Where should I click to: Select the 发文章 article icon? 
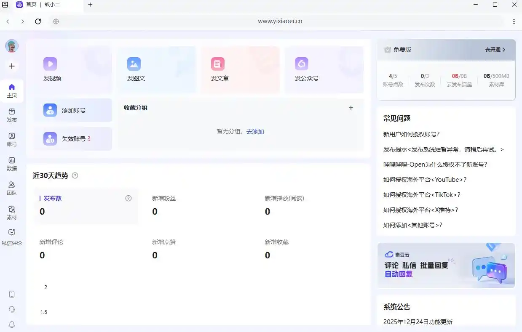[218, 64]
